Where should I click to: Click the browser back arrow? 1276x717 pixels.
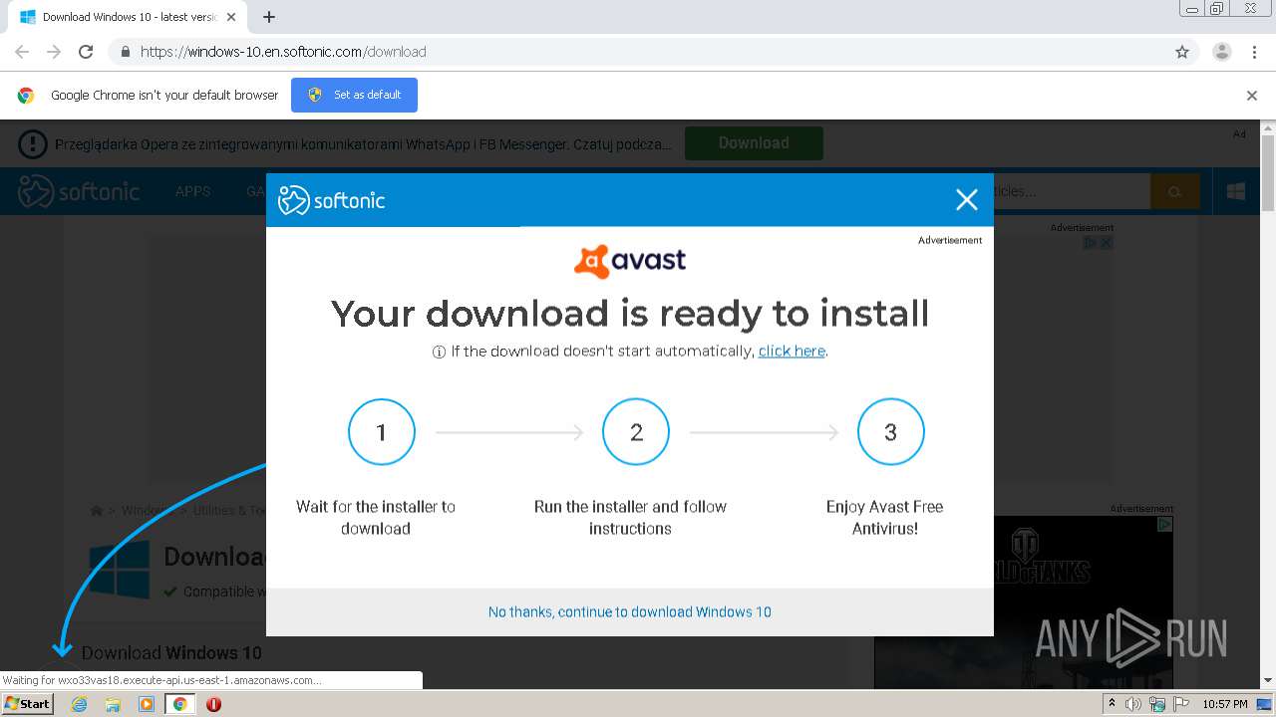click(x=22, y=52)
